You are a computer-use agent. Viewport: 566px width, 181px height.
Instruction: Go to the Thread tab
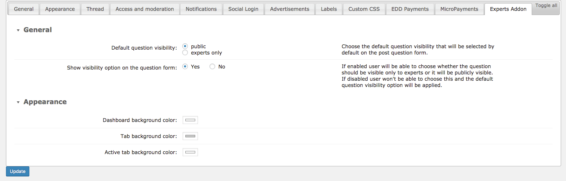click(95, 9)
